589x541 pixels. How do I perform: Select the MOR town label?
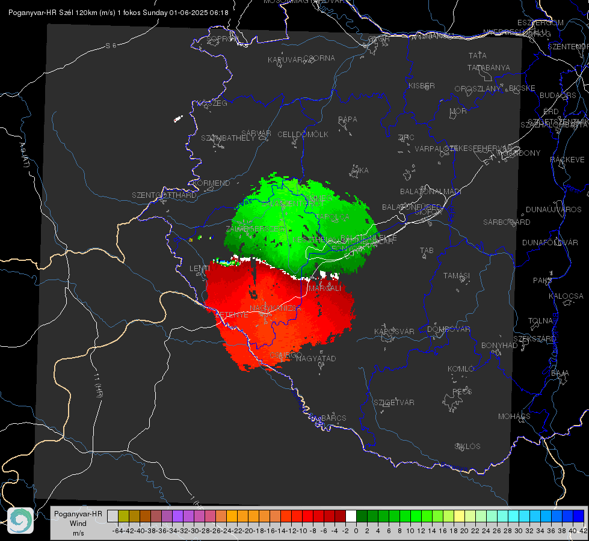coord(458,111)
